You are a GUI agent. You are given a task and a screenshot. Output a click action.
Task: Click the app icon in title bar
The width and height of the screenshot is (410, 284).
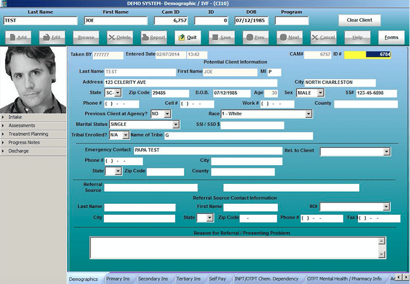[4, 4]
